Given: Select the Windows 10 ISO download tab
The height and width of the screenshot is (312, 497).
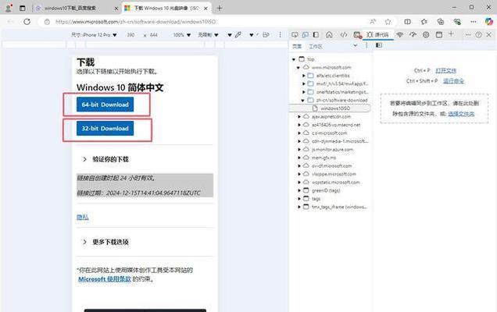Looking at the screenshot, I should click(x=166, y=9).
